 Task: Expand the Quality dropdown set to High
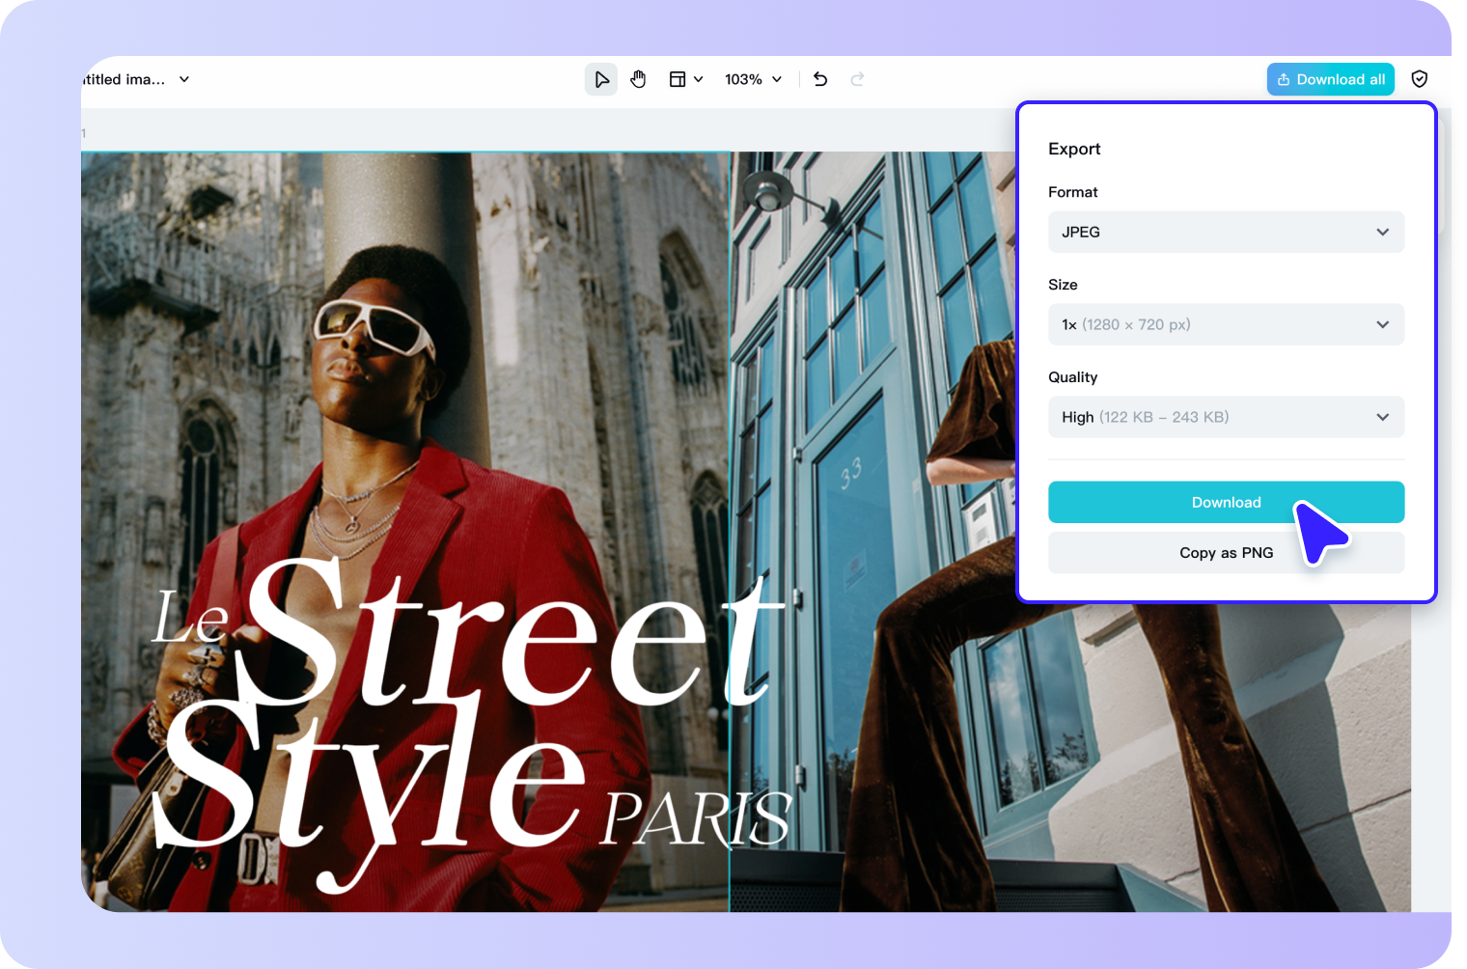pyautogui.click(x=1226, y=416)
